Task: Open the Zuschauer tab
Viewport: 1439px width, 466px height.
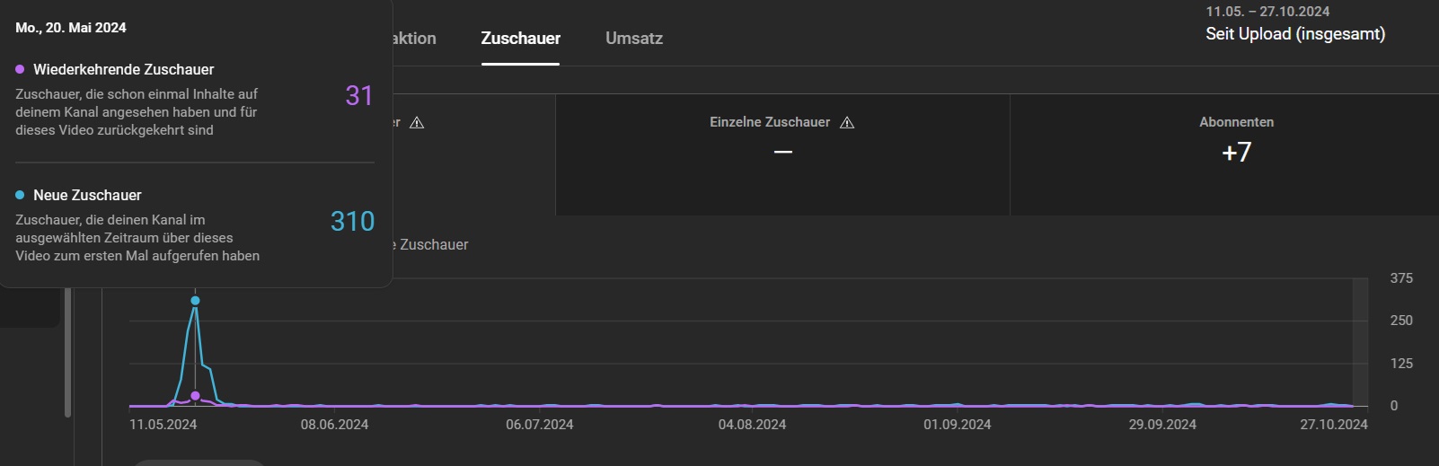Action: pos(520,39)
